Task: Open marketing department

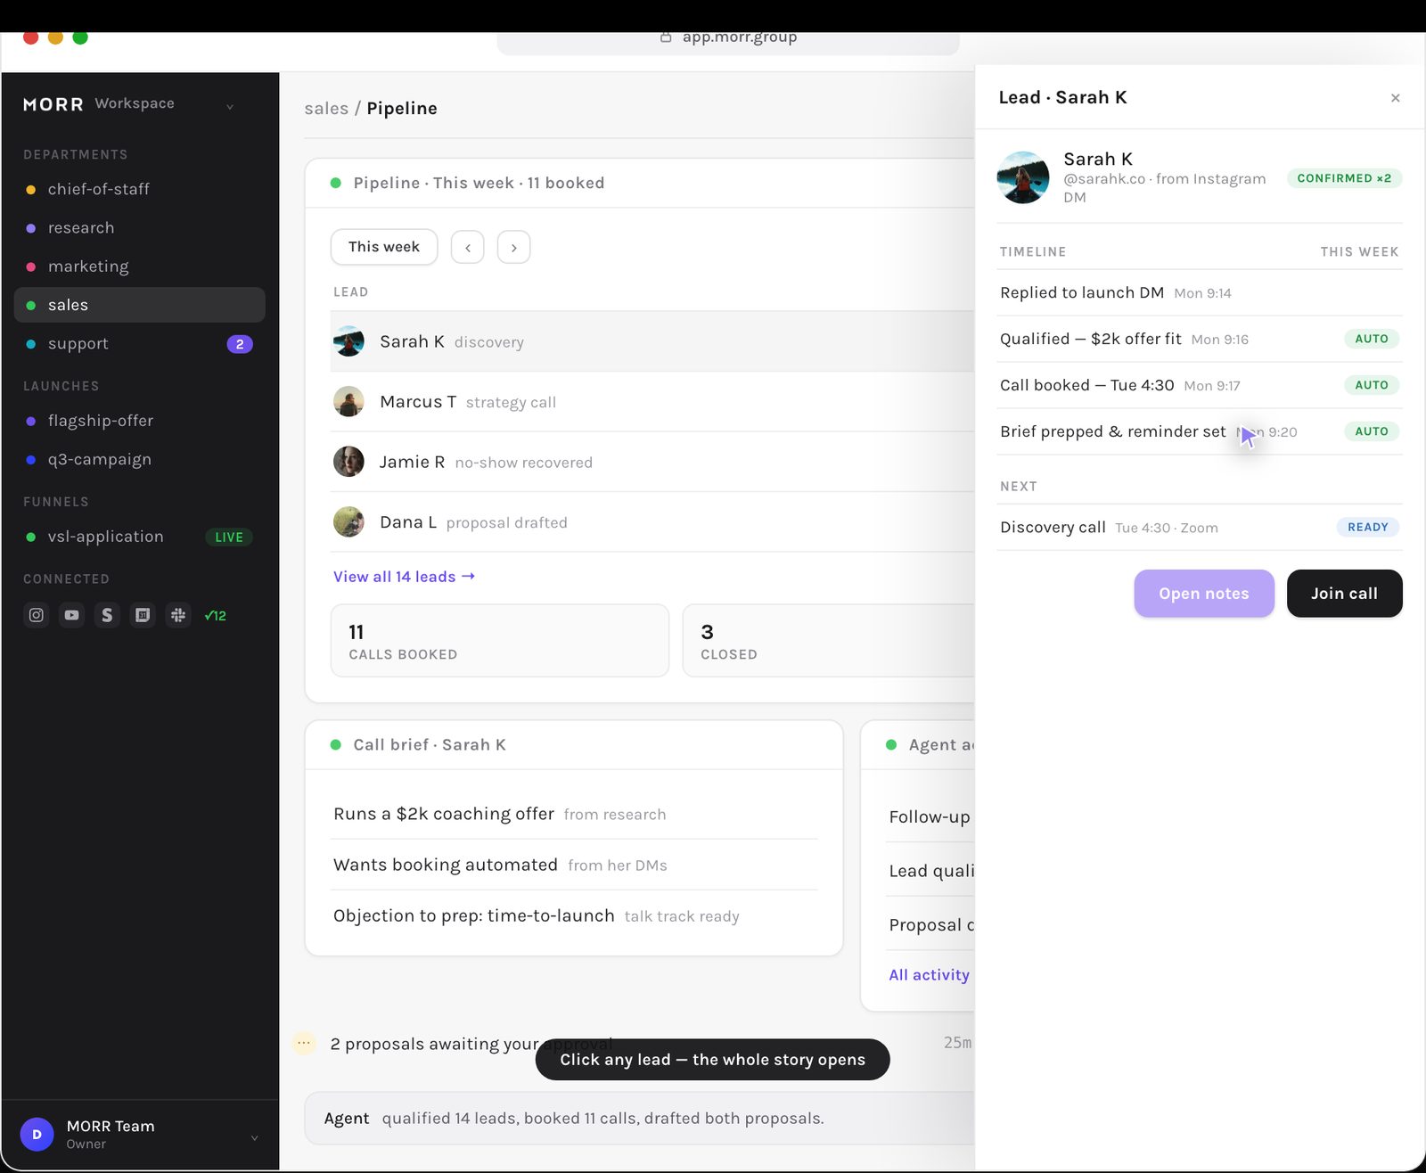Action: (140, 267)
